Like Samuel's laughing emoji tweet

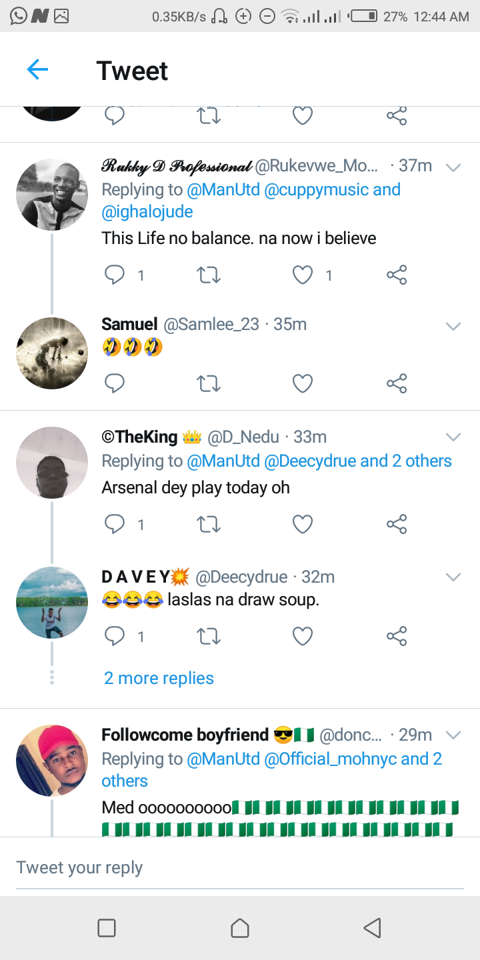point(303,383)
